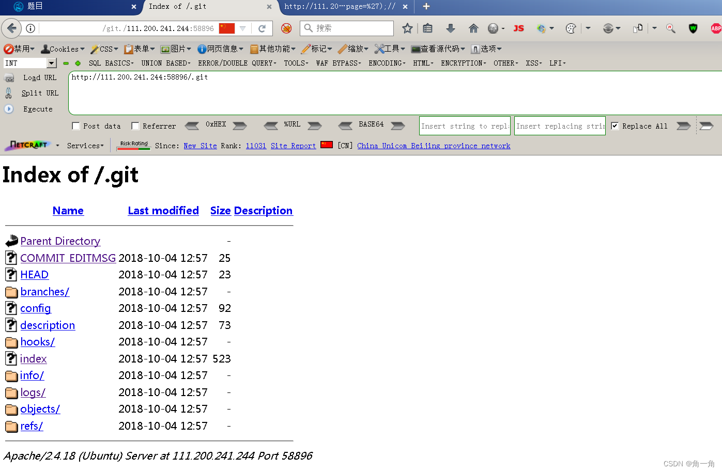This screenshot has width=722, height=472.
Task: Open the site information icon in the address bar
Action: (30, 28)
